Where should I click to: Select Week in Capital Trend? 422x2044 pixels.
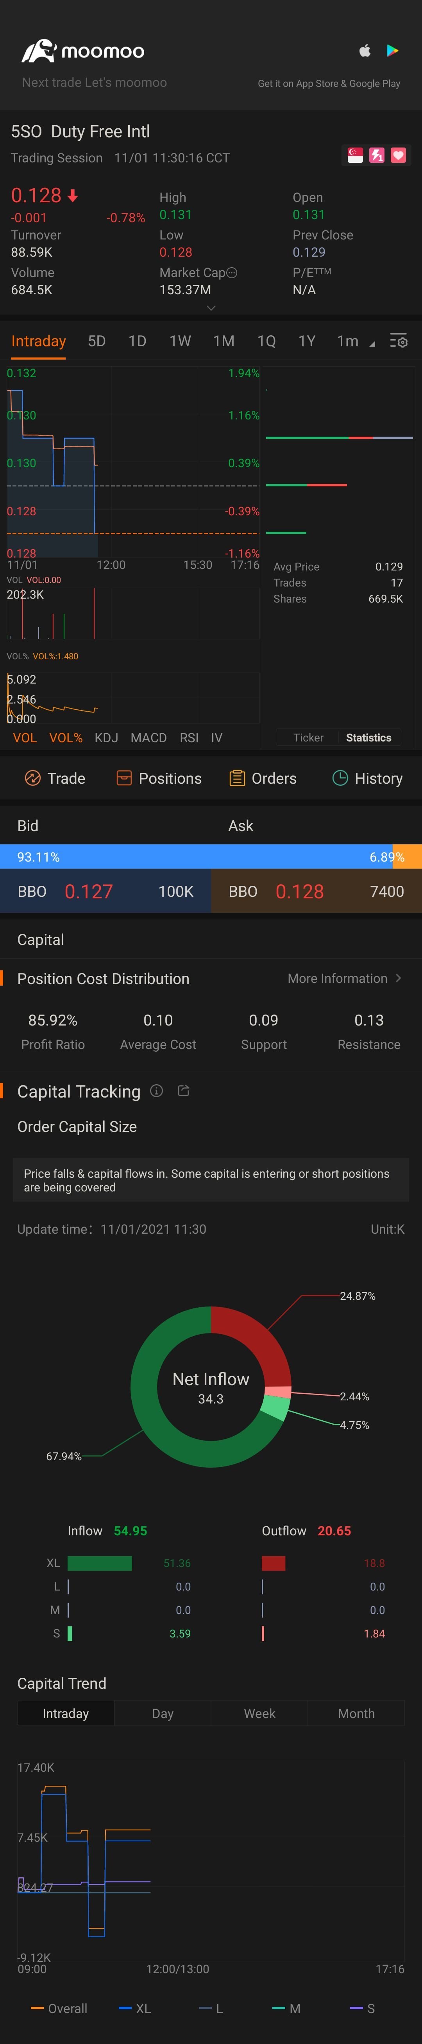(x=260, y=1714)
